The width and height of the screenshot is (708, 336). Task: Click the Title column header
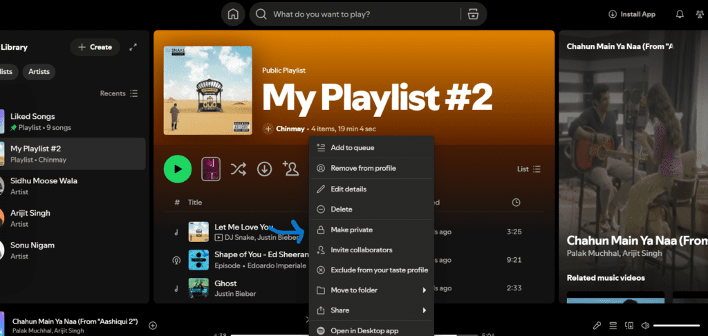tap(195, 203)
